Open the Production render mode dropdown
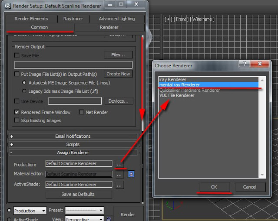Screen dimensions: 278x221 (x=30, y=211)
